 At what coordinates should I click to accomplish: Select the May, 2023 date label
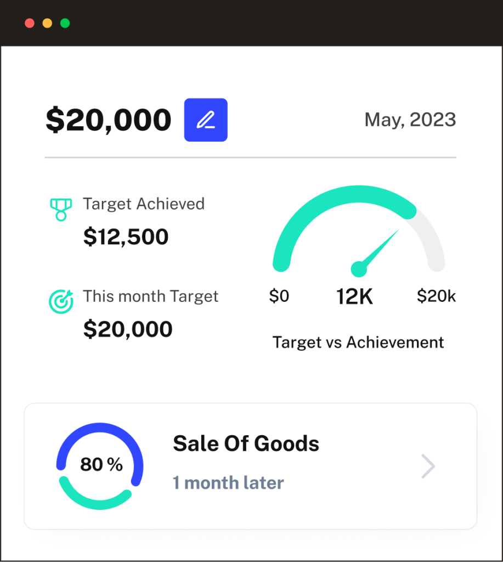pos(410,120)
